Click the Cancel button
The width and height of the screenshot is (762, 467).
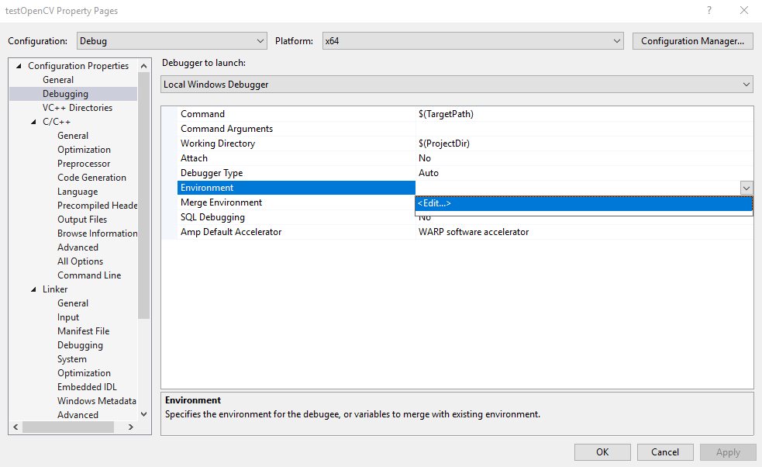pos(665,452)
